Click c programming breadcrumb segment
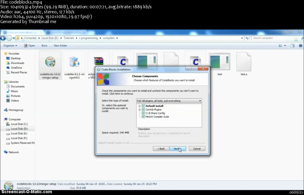This screenshot has width=304, height=195. (x=88, y=38)
